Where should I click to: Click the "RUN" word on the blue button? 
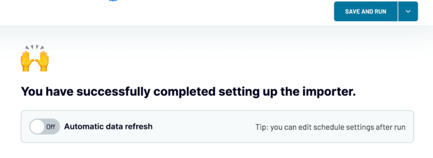tap(380, 12)
